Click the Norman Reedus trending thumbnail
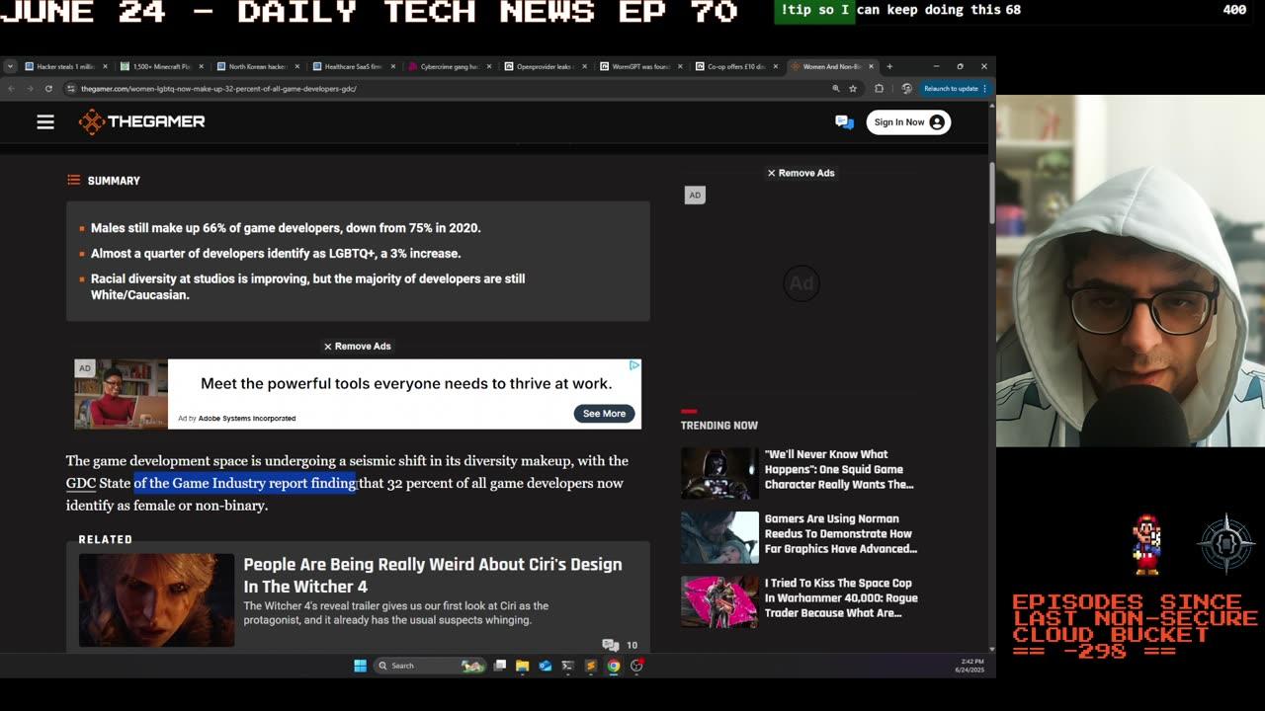The height and width of the screenshot is (711, 1265). [719, 537]
